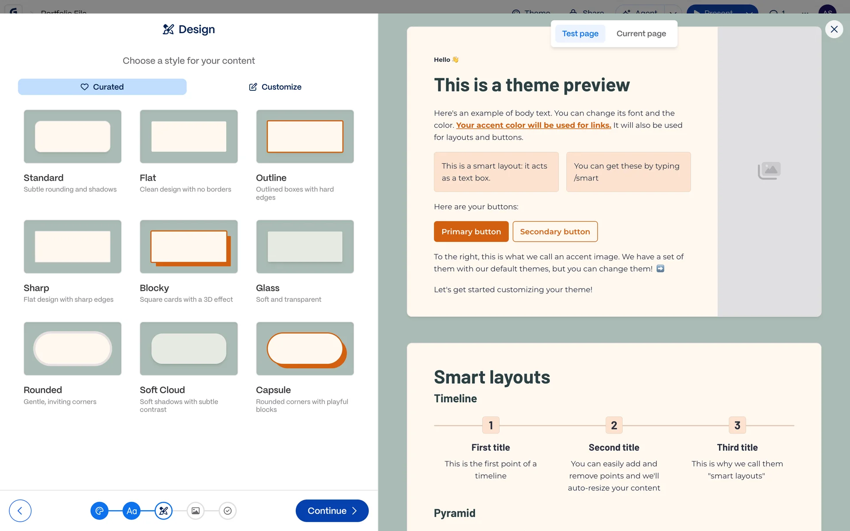Choose the Standard style thumbnail
This screenshot has width=850, height=531.
[73, 136]
